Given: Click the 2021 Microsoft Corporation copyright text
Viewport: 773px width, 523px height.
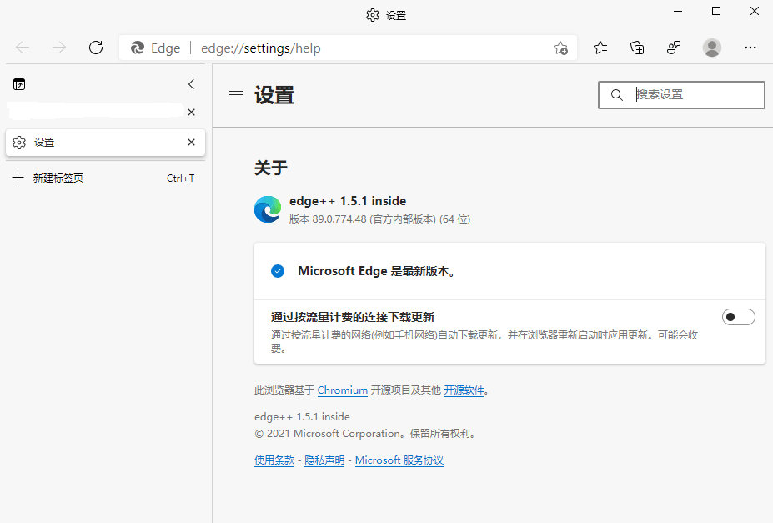Looking at the screenshot, I should (365, 433).
